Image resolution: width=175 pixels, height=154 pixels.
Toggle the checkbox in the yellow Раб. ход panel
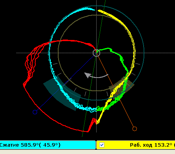[102, 145]
